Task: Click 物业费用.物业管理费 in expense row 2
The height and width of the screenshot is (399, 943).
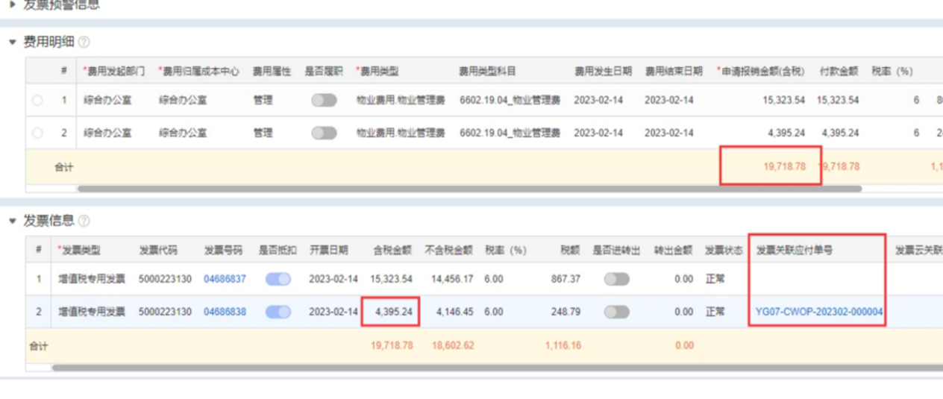Action: [x=401, y=133]
